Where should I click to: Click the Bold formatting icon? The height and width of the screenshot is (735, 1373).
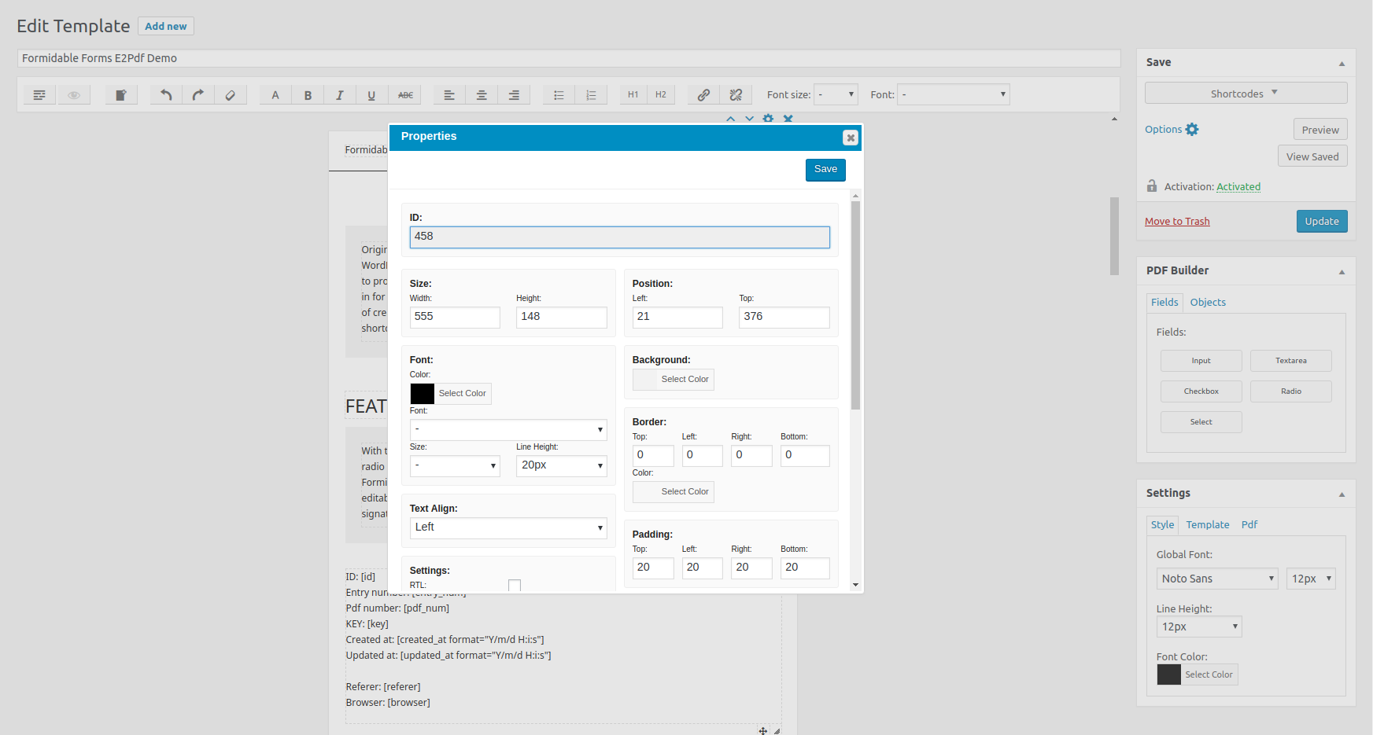tap(308, 95)
